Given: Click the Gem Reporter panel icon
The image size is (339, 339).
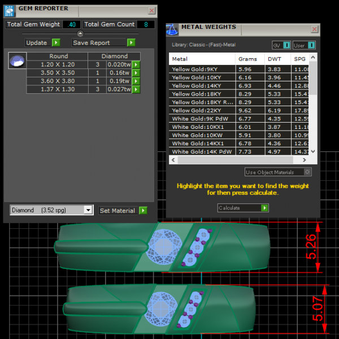Looking at the screenshot, I should [10, 10].
